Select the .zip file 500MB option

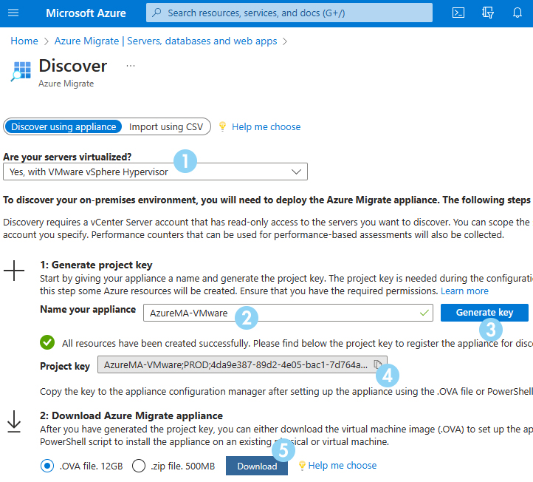(x=139, y=466)
